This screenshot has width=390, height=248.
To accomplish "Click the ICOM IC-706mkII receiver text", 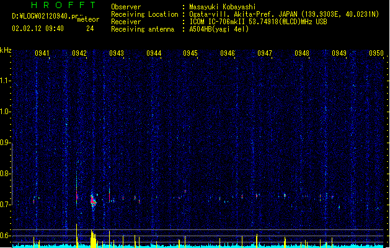I will pyautogui.click(x=258, y=22).
